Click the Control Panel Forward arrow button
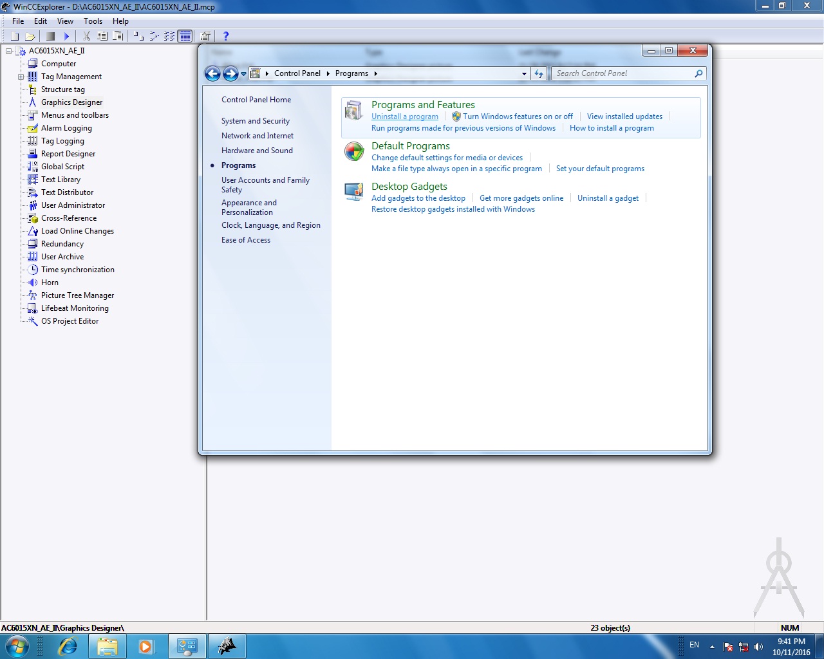The image size is (824, 659). tap(230, 73)
